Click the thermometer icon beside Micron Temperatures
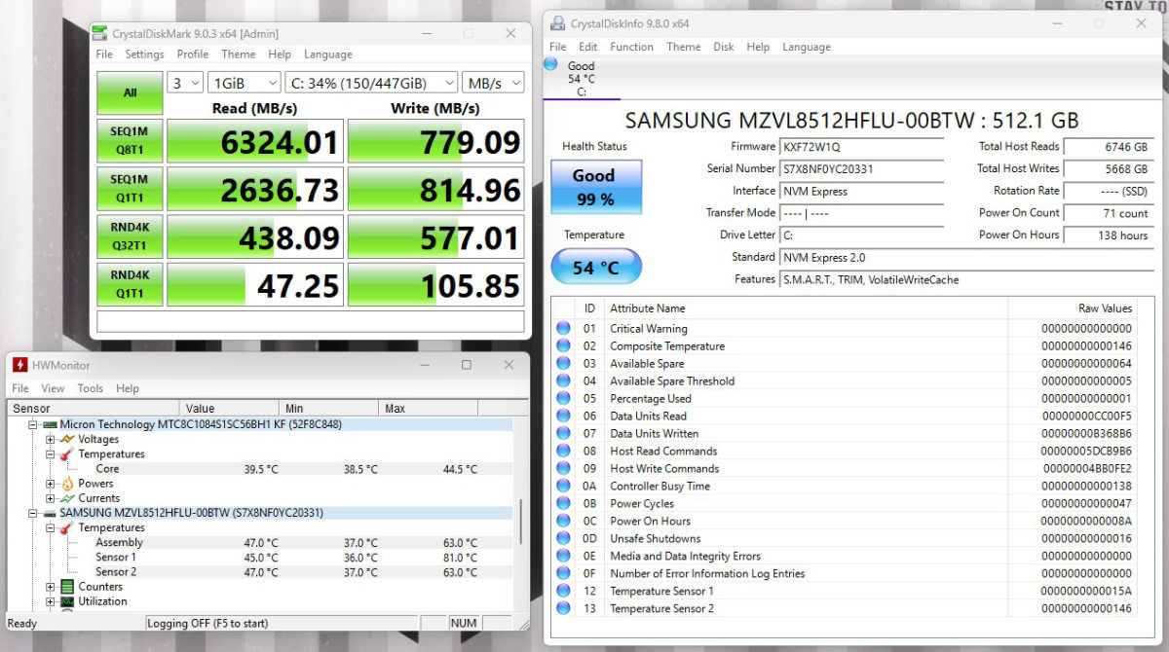The image size is (1169, 652). [67, 454]
